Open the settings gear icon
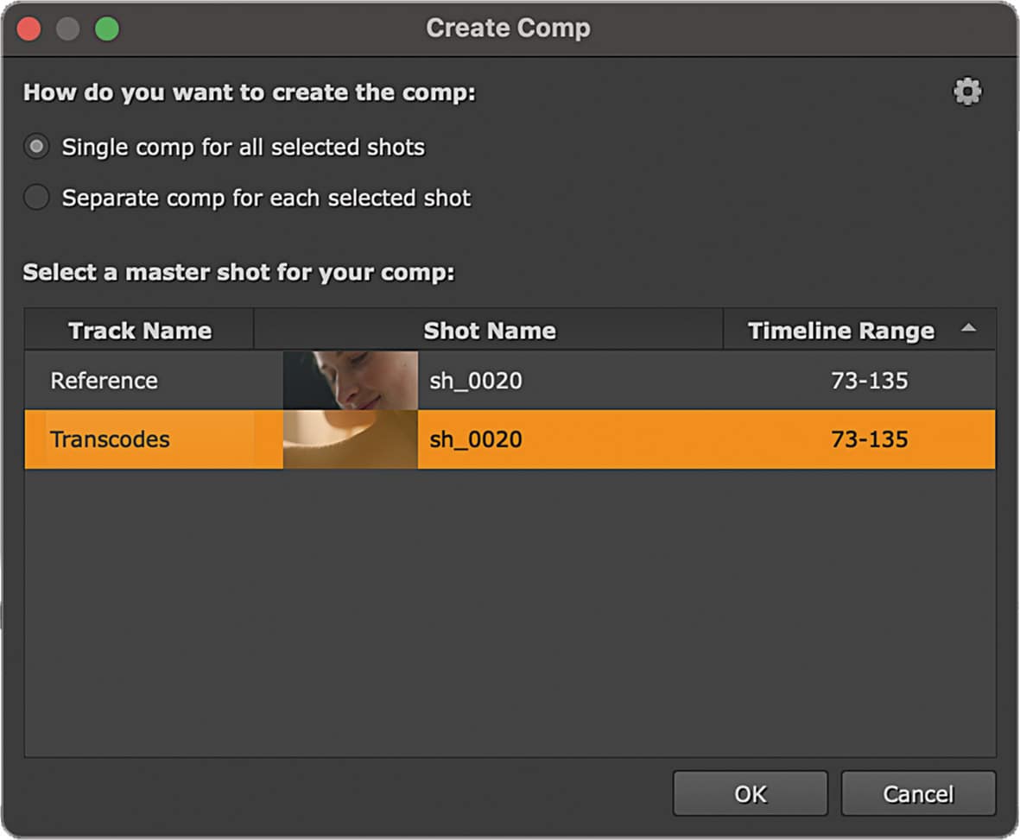 (x=967, y=91)
